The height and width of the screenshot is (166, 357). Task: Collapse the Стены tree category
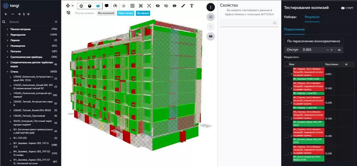tap(8, 72)
